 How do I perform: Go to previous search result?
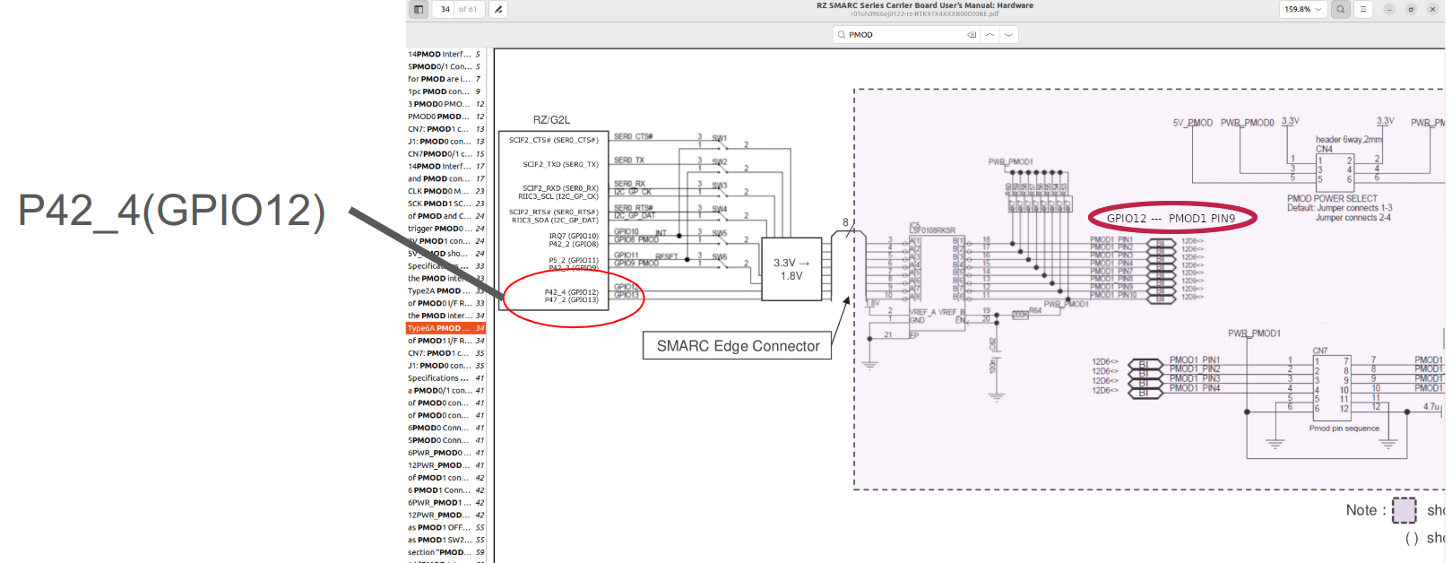990,35
